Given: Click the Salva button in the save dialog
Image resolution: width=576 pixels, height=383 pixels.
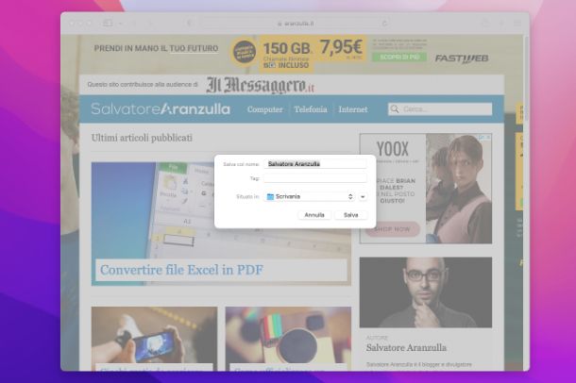Looking at the screenshot, I should point(351,215).
